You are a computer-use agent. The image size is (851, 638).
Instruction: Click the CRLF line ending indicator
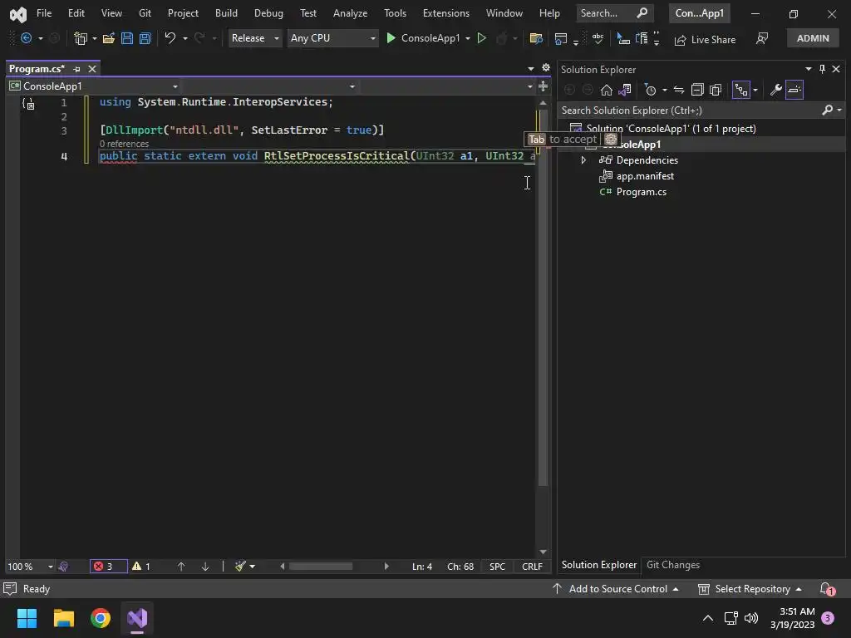tap(532, 567)
